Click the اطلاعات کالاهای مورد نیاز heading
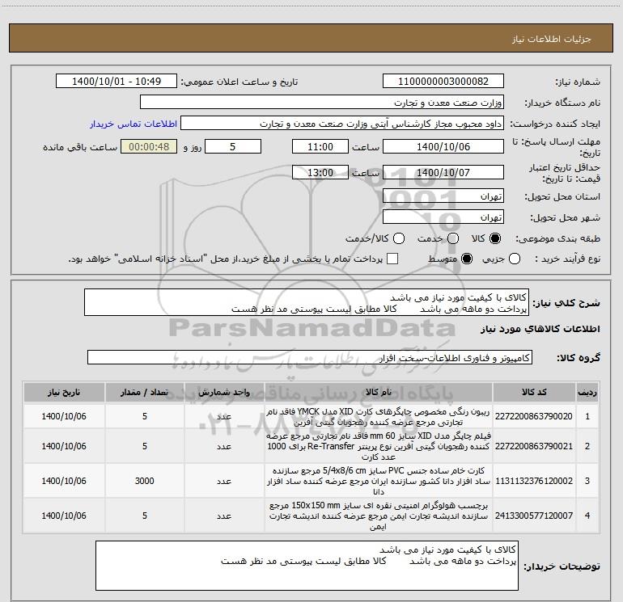Screen dimensions: 623x602 coord(540,329)
